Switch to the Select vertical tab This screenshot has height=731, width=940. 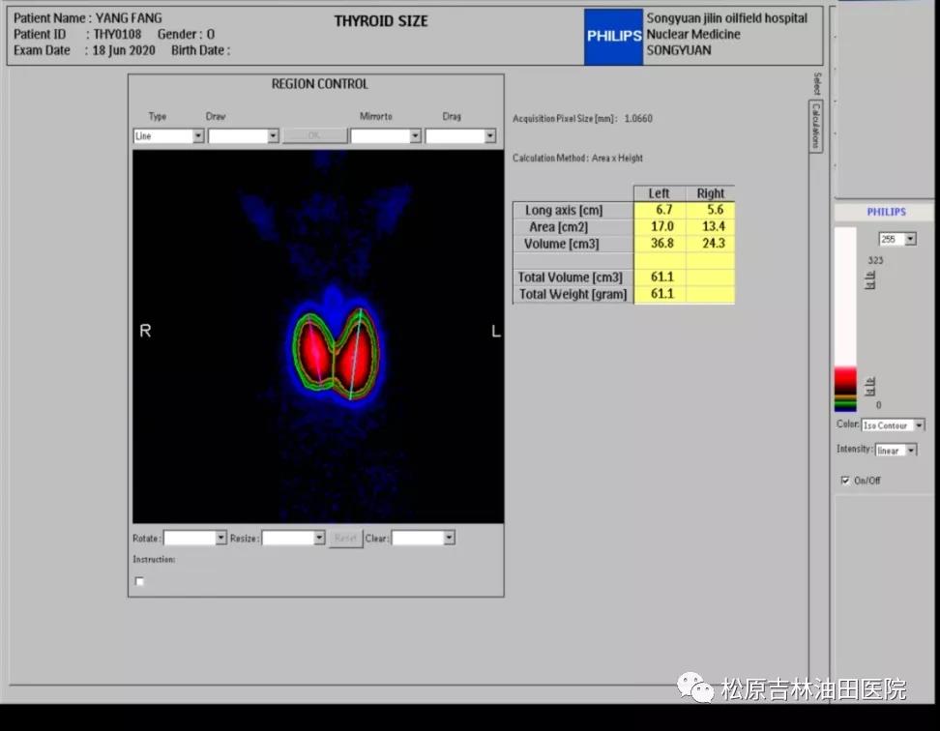click(816, 83)
